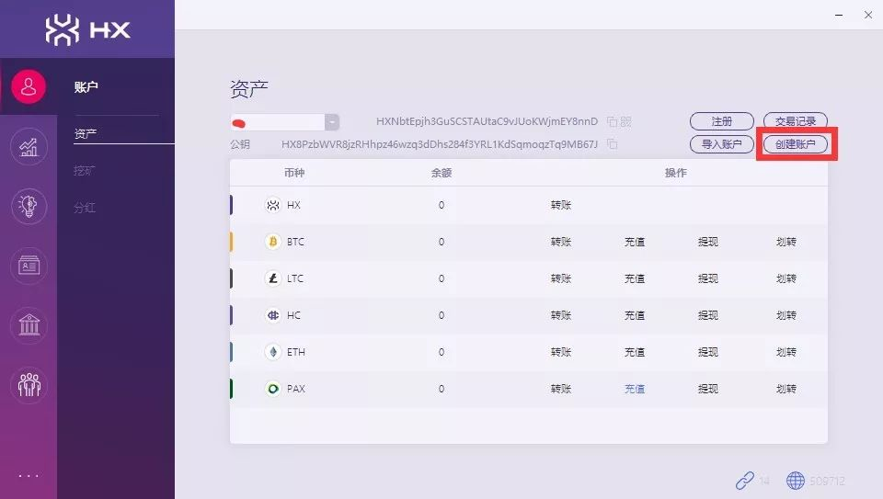Click 提现 in the ETH row
Viewport: 883px width, 499px height.
pos(708,352)
